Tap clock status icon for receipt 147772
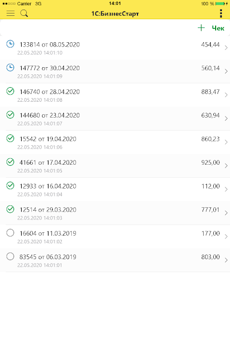230x347 pixels. pos(10,68)
